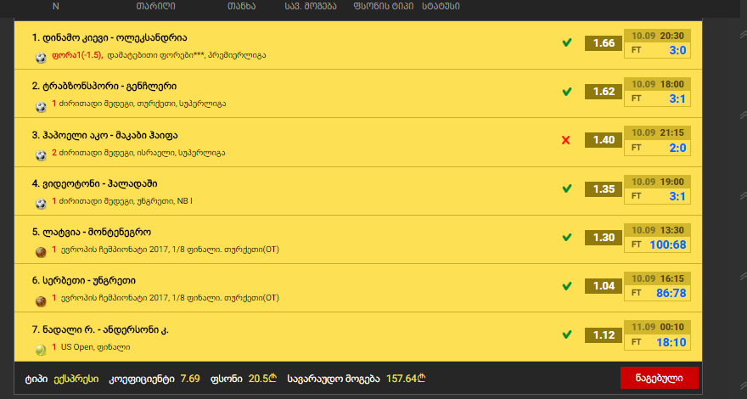Click green checkmark in ლატვია - მონტენეგრო row
Viewport: 747px width, 399px height.
(x=566, y=237)
